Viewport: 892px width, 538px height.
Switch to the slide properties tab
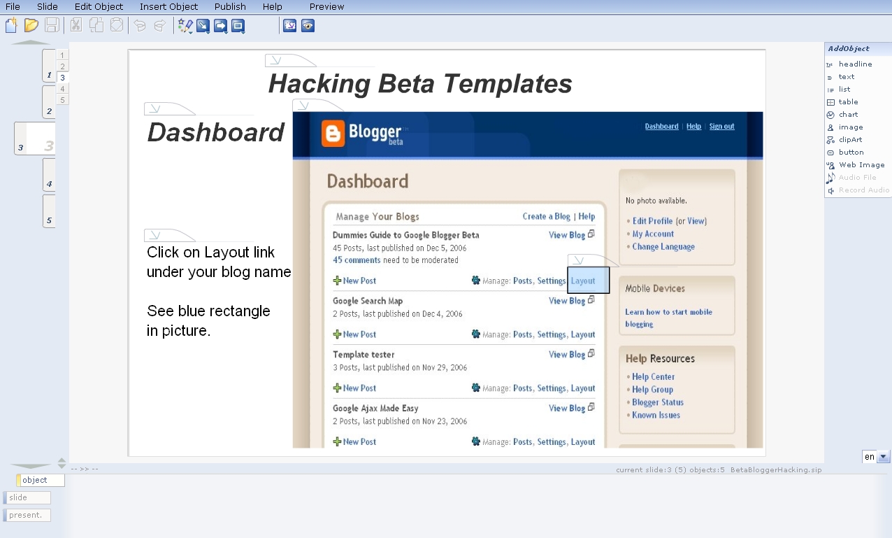tap(27, 497)
